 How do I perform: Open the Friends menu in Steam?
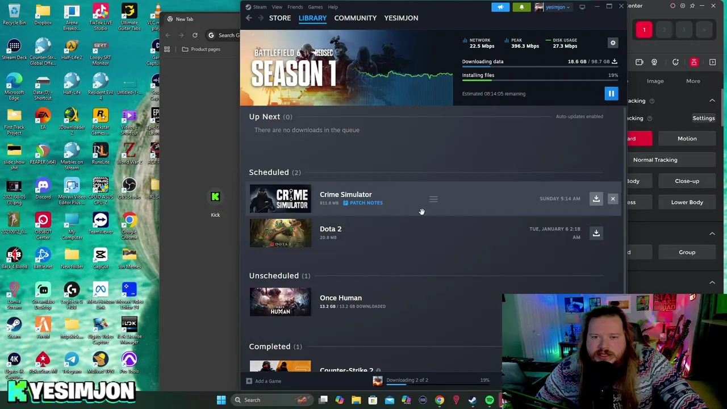tap(295, 7)
